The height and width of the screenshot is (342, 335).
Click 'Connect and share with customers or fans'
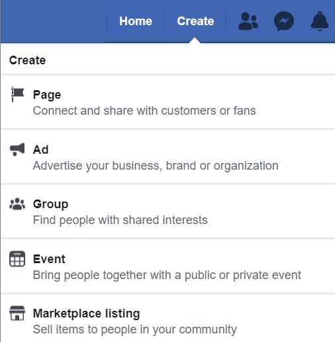pos(144,111)
